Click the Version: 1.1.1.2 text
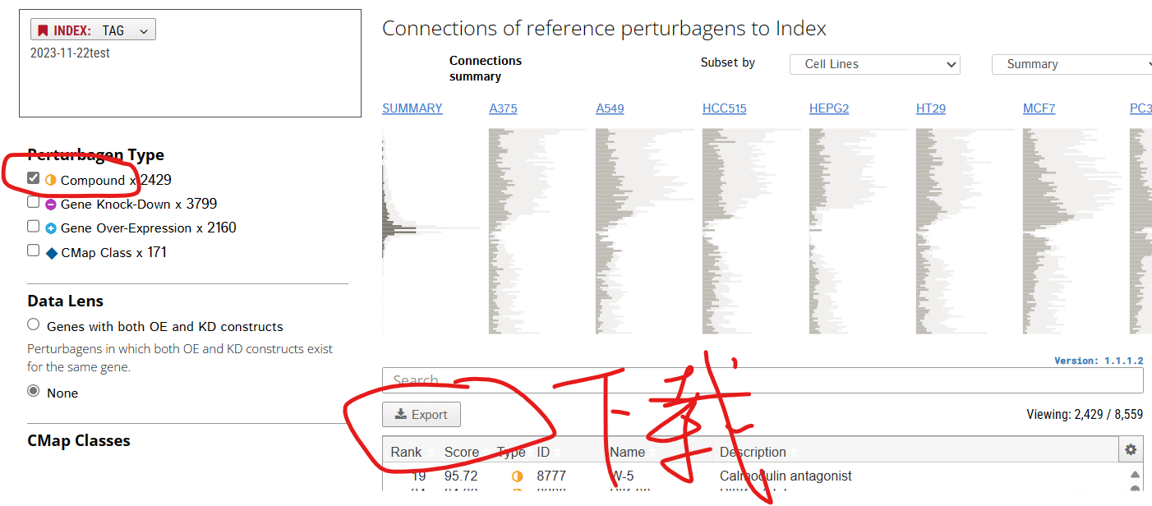Screen dimensions: 1152x506 [x=1099, y=361]
